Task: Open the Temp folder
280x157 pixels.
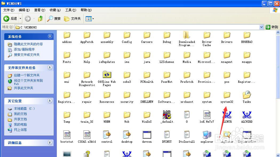Action: (x=67, y=117)
